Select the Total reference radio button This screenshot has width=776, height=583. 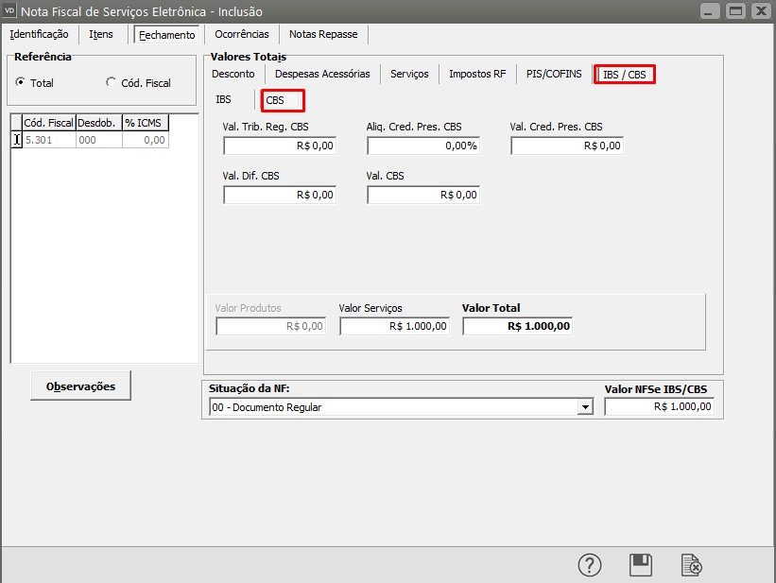point(20,83)
